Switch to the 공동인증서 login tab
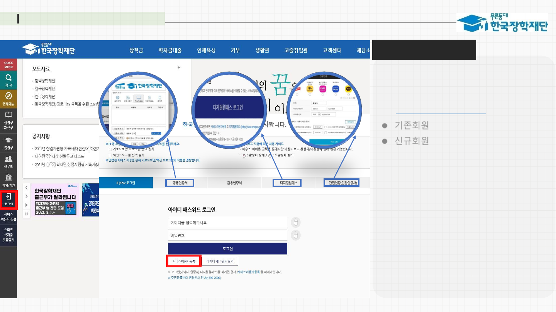Image resolution: width=556 pixels, height=312 pixels. pos(180,183)
